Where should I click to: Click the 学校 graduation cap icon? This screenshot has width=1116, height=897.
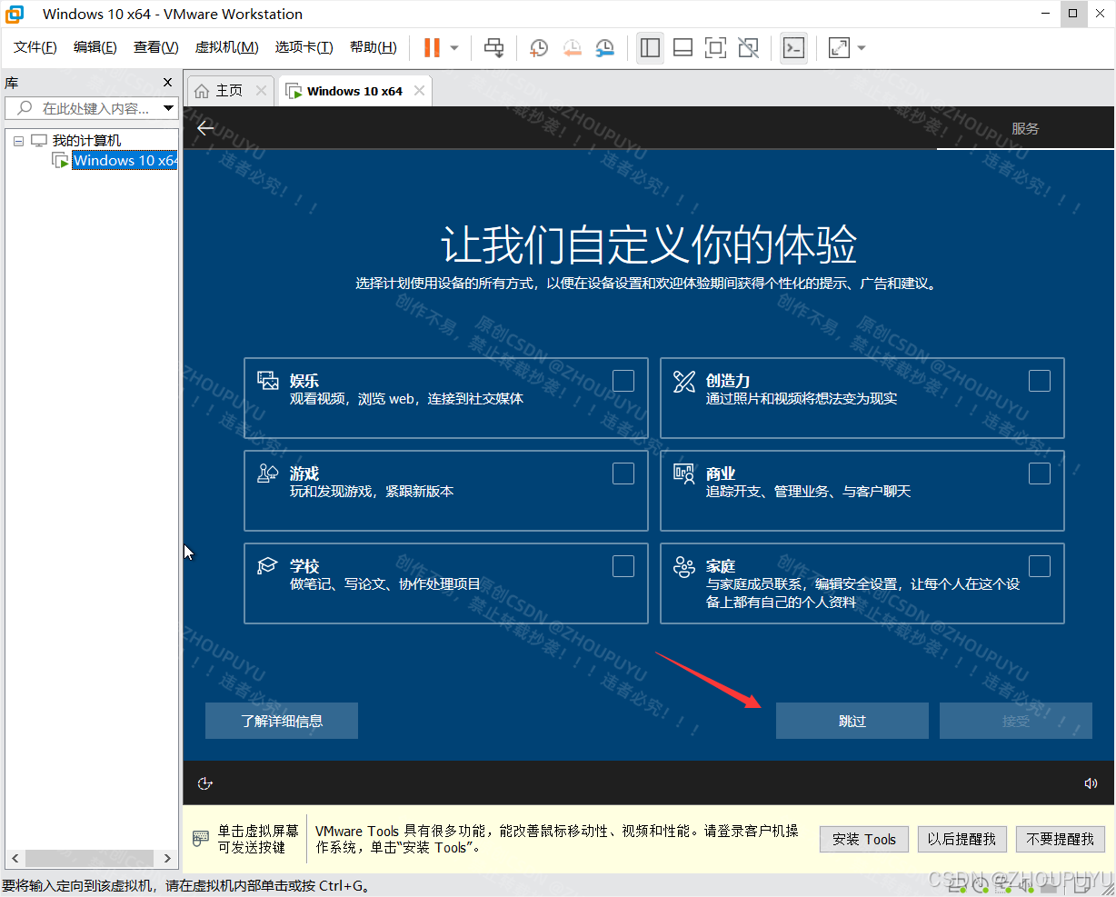(268, 566)
